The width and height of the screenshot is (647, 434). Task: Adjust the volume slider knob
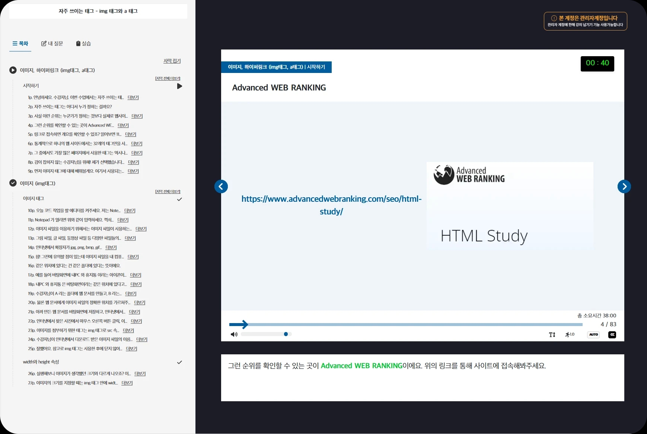286,334
